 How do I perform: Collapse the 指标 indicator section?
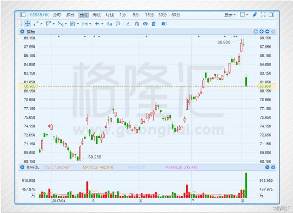click(22, 32)
